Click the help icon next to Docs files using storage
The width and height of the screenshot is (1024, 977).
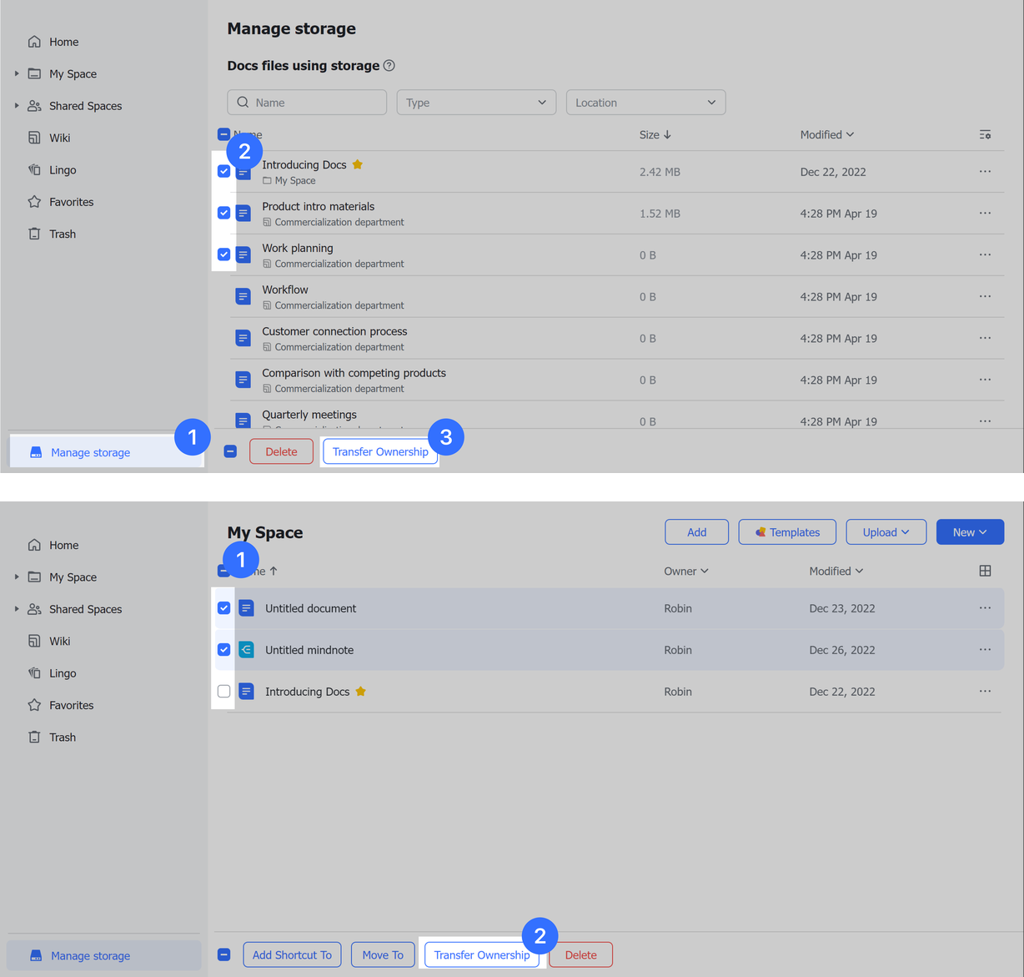[x=389, y=65]
